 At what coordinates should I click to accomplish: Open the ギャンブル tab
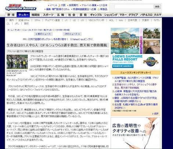pos(96,15)
